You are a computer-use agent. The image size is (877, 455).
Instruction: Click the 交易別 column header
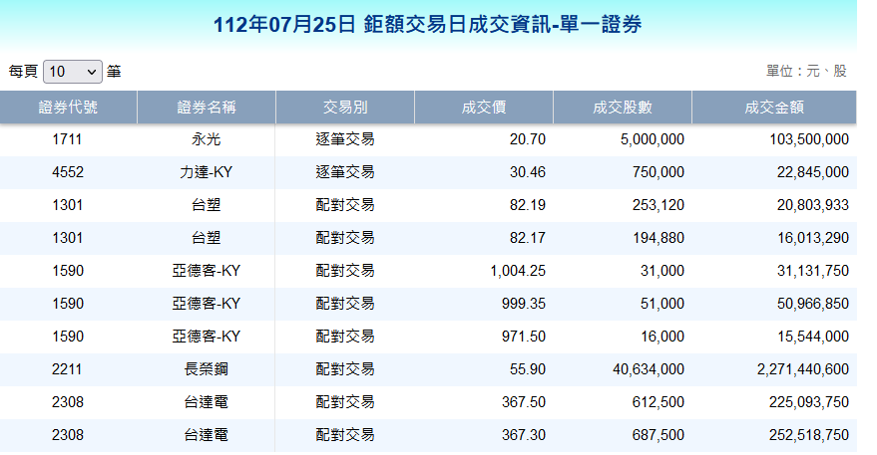pos(345,108)
